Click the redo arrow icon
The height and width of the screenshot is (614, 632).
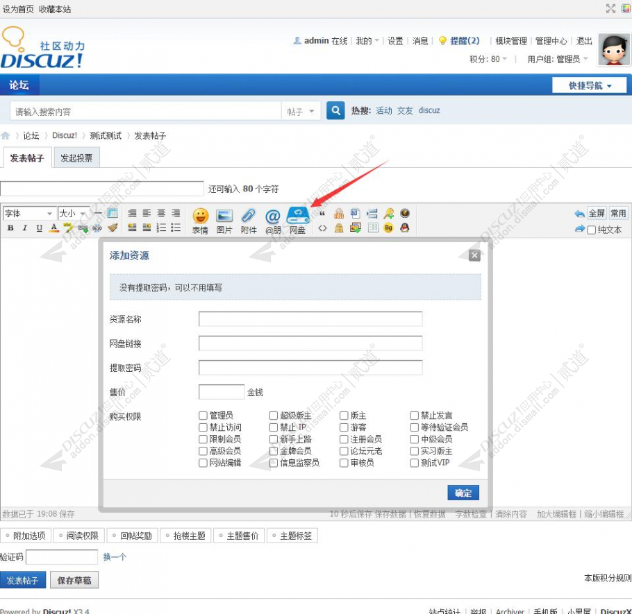coord(580,229)
